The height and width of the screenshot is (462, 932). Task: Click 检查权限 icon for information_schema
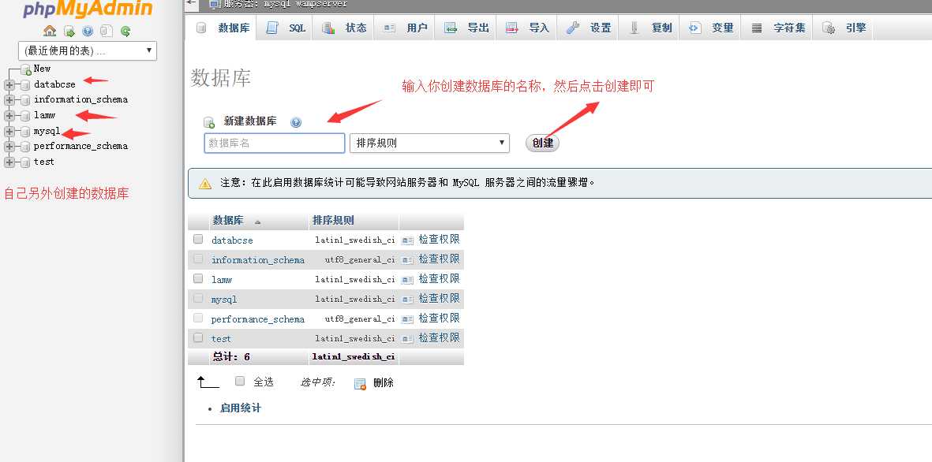point(407,260)
